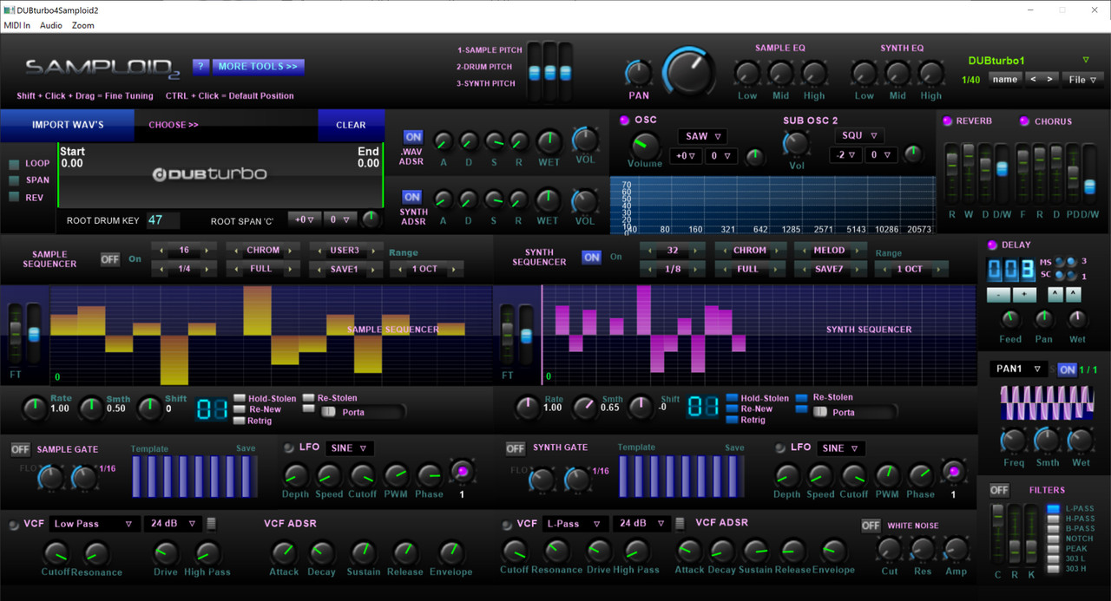Enable the FILTERS OFF switch
Image resolution: width=1111 pixels, height=601 pixels.
[1000, 491]
